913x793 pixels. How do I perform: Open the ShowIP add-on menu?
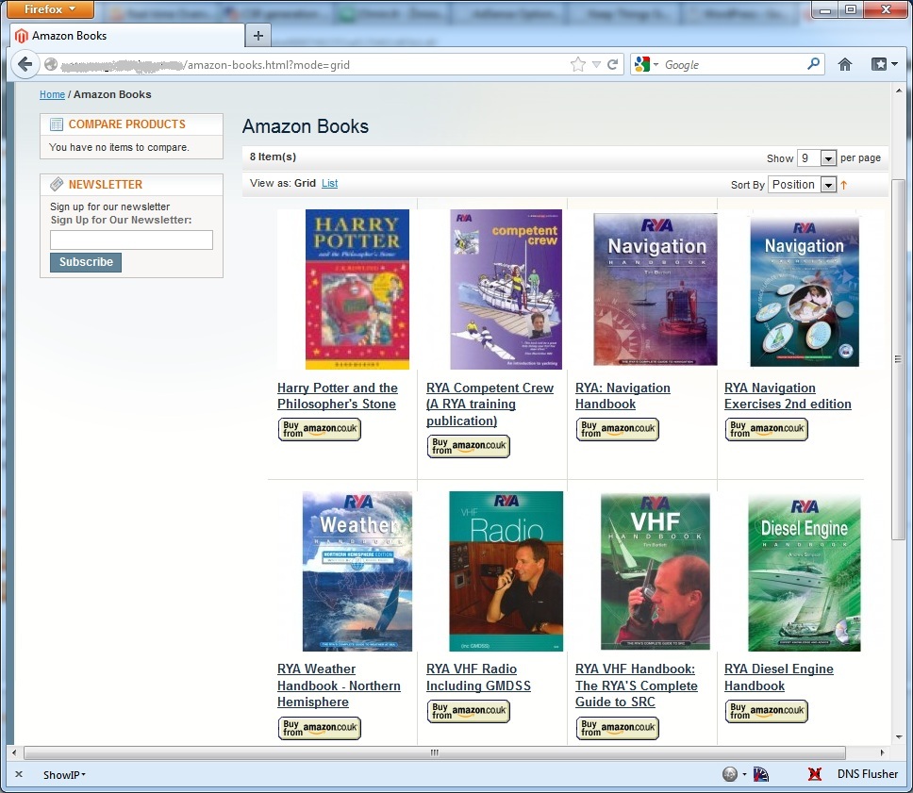(x=64, y=775)
